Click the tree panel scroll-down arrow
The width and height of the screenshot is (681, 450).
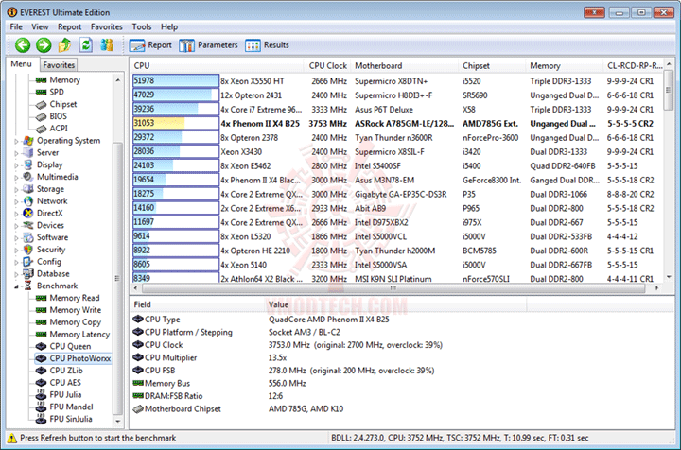[118, 421]
